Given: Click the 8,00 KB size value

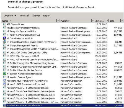Looking at the screenshot, I should coord(118,70).
